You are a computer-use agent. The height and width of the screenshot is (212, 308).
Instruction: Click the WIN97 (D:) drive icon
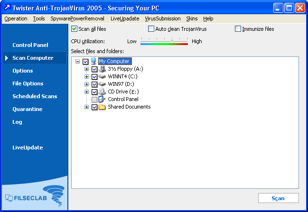[x=102, y=84]
